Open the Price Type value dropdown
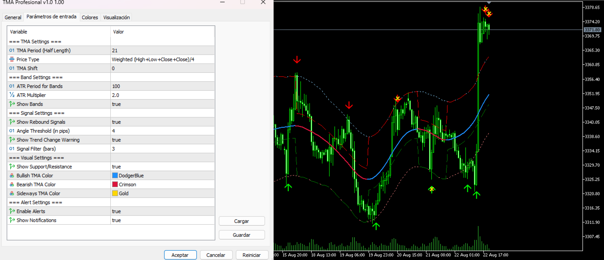 coord(162,59)
